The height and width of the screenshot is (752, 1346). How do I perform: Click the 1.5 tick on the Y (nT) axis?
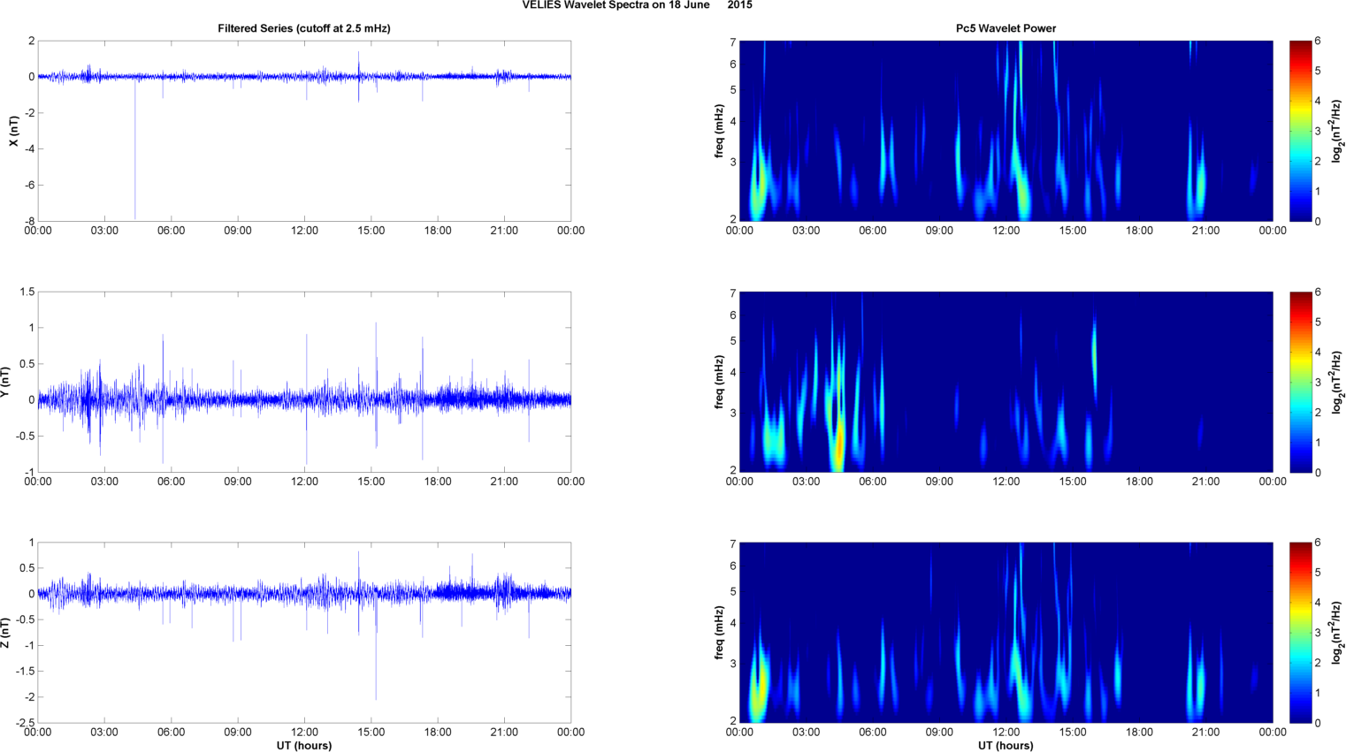[27, 292]
